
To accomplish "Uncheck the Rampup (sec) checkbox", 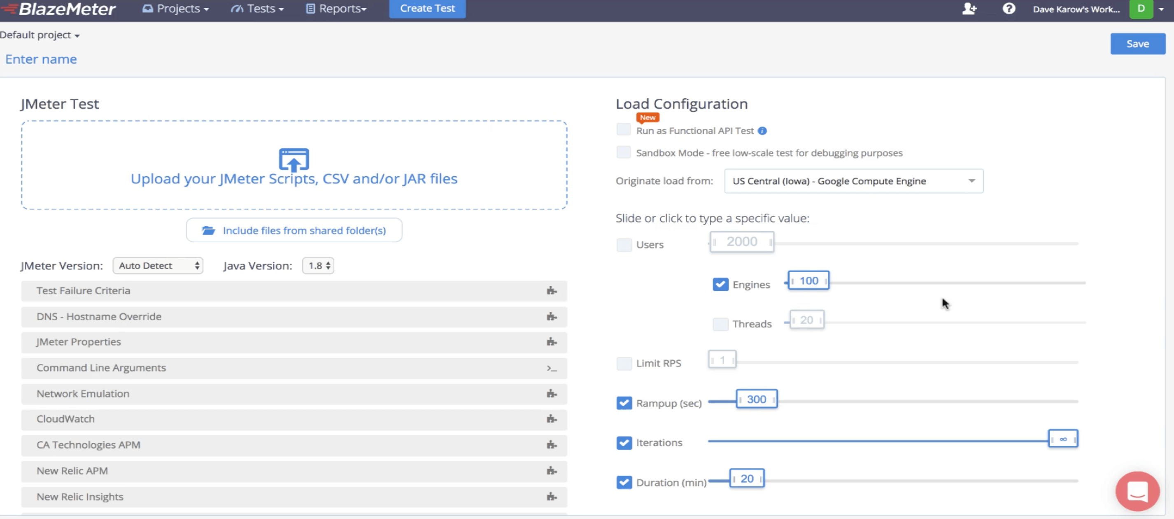I will click(624, 403).
